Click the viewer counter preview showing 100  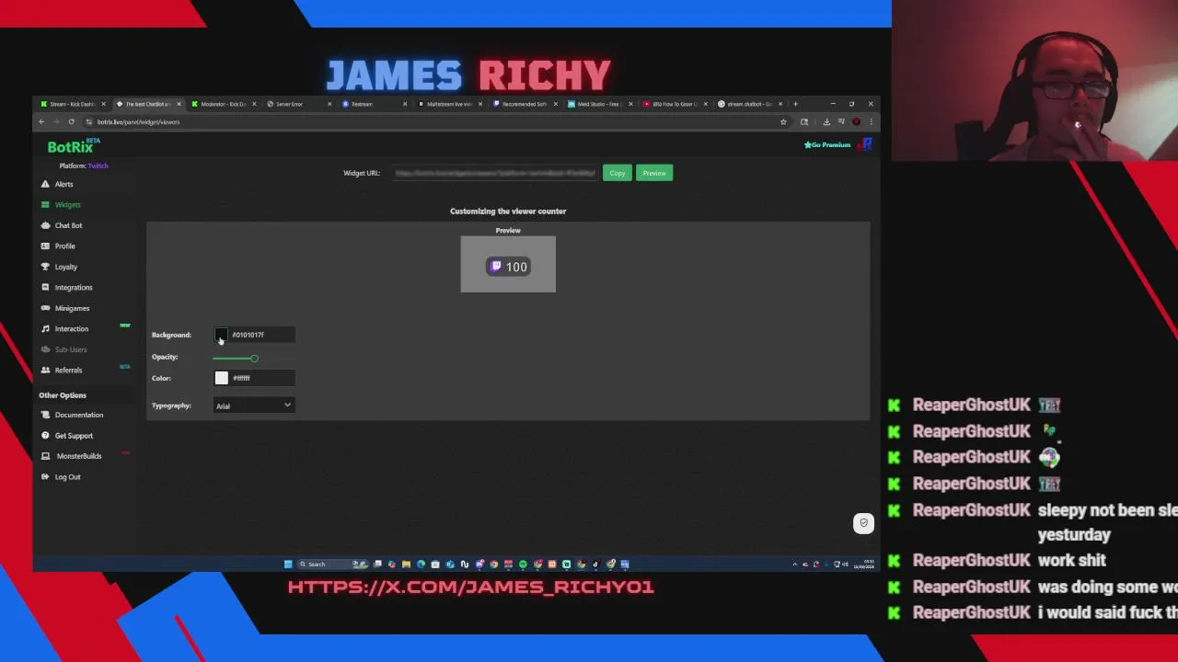(x=508, y=267)
